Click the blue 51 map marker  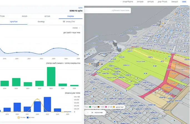161,61
